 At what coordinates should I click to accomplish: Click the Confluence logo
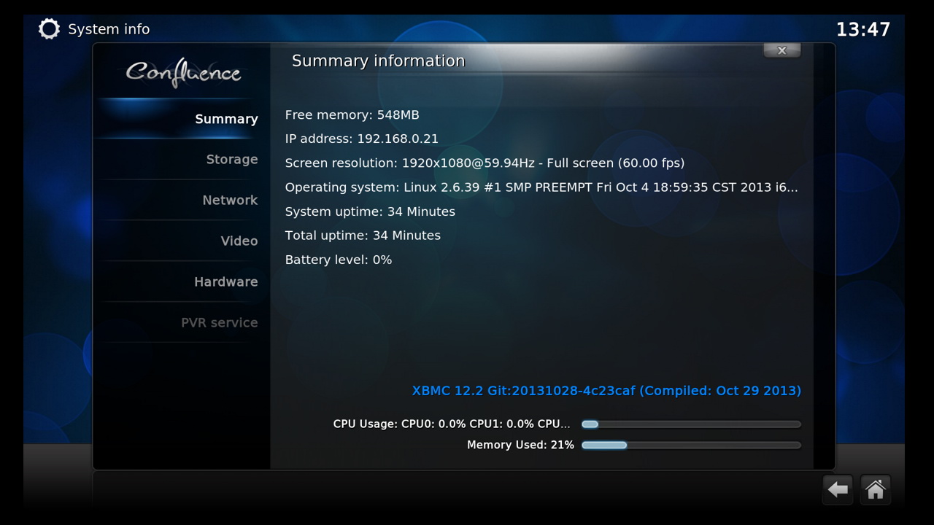183,73
